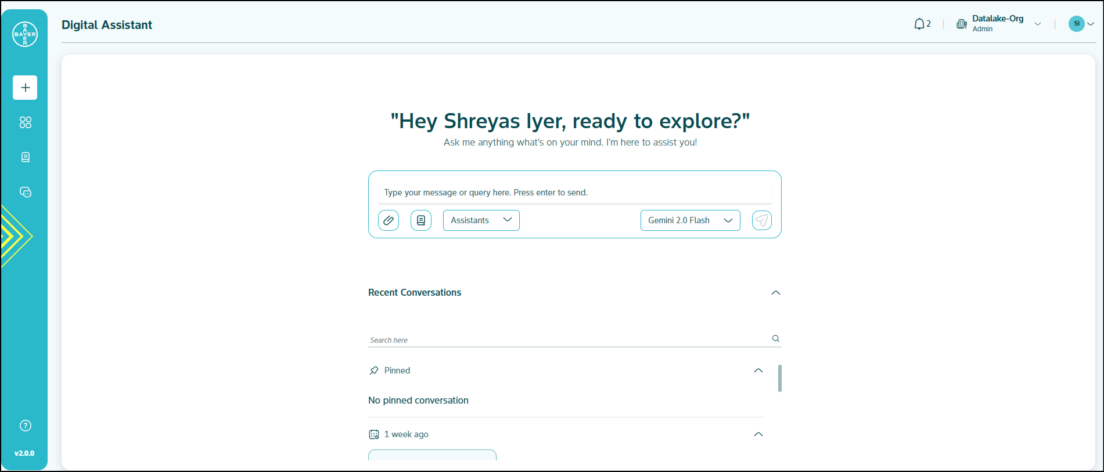Open the Assistants dropdown
This screenshot has width=1104, height=472.
click(x=481, y=220)
